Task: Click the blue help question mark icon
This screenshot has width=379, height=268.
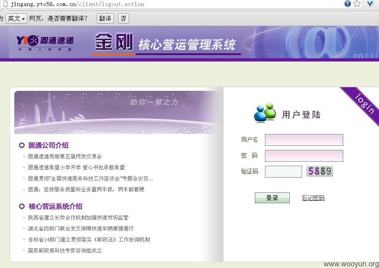Action: click(347, 4)
